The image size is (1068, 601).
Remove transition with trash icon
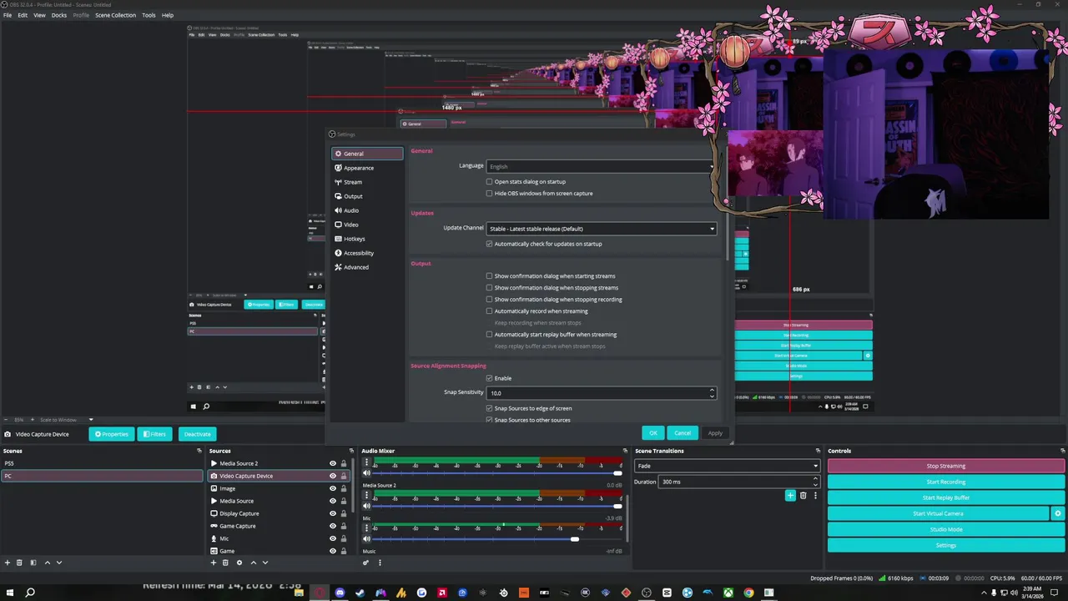click(x=804, y=496)
